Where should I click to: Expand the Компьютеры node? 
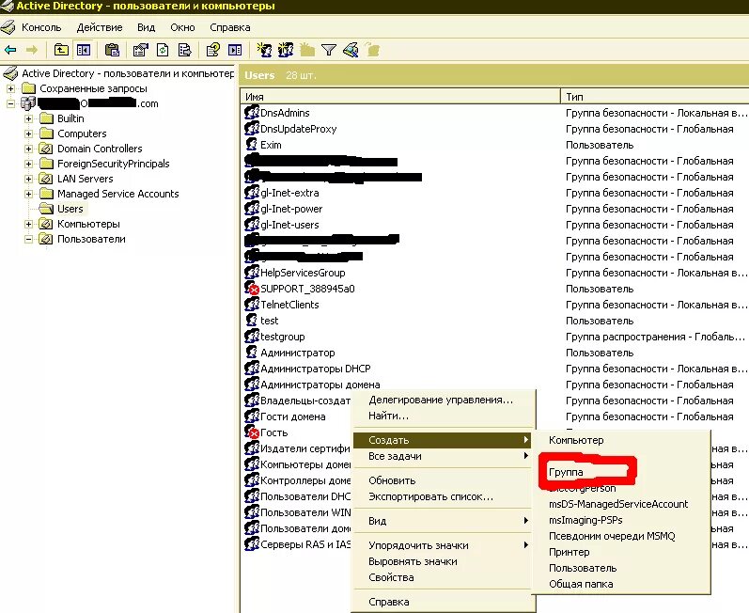(x=28, y=224)
